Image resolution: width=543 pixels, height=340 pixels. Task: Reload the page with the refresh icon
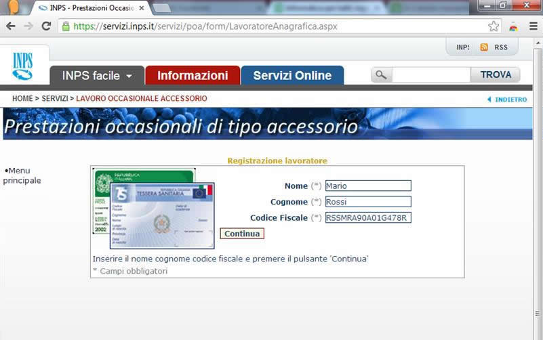[x=46, y=26]
